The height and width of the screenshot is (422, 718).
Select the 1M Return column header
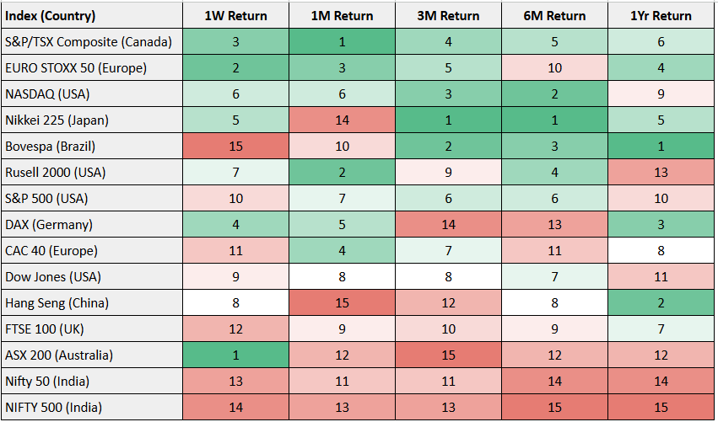coord(343,15)
